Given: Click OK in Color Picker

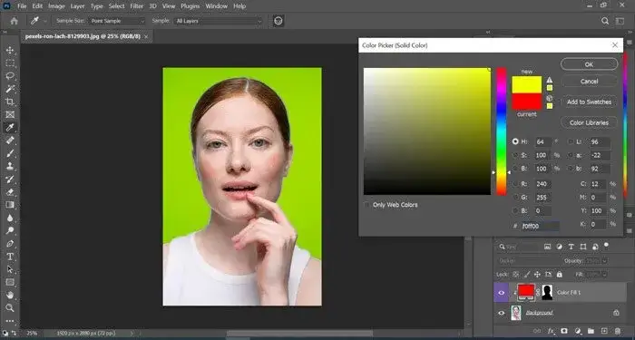Looking at the screenshot, I should pos(590,64).
